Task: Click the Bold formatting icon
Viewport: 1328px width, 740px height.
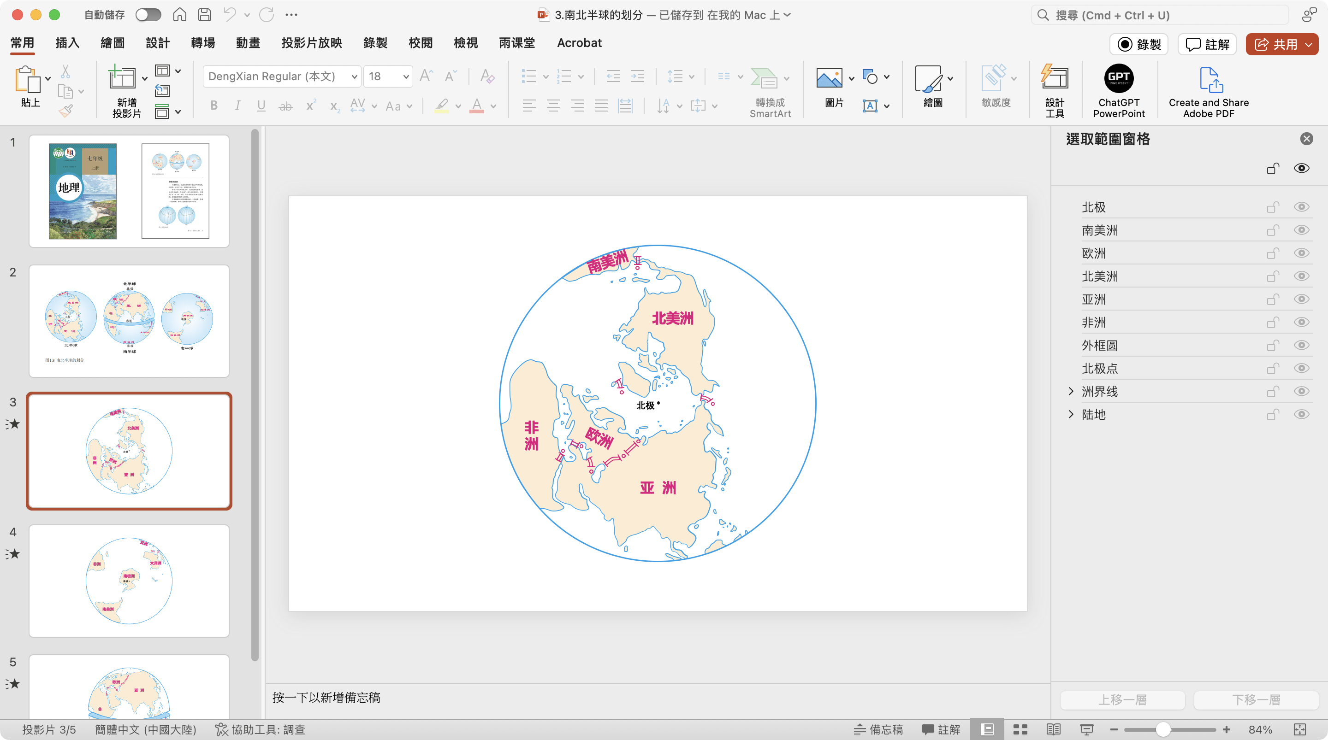Action: click(214, 106)
